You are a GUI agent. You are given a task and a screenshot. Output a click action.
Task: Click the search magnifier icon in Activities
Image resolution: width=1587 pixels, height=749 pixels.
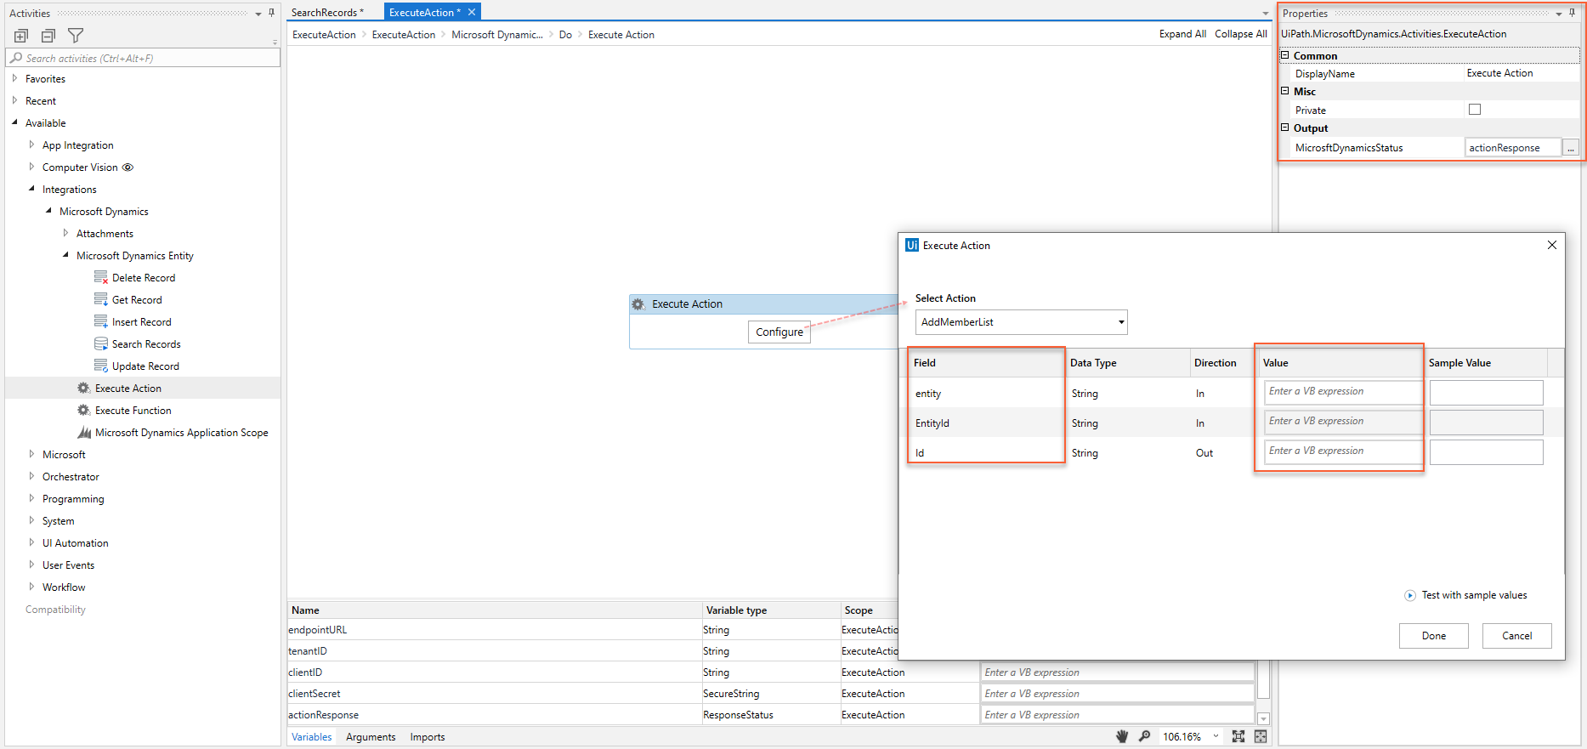16,58
